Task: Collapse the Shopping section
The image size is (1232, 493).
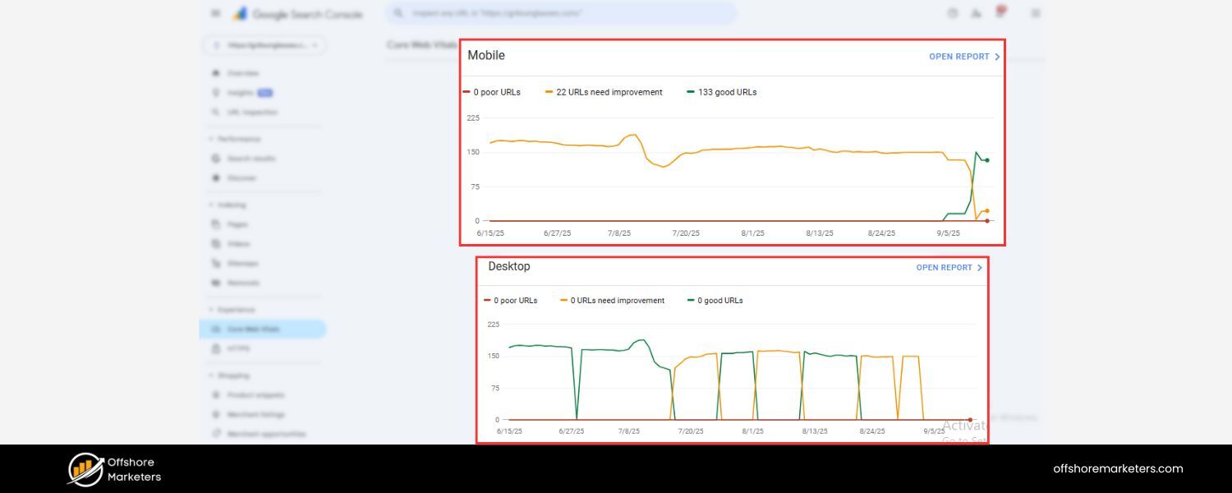Action: pyautogui.click(x=231, y=375)
